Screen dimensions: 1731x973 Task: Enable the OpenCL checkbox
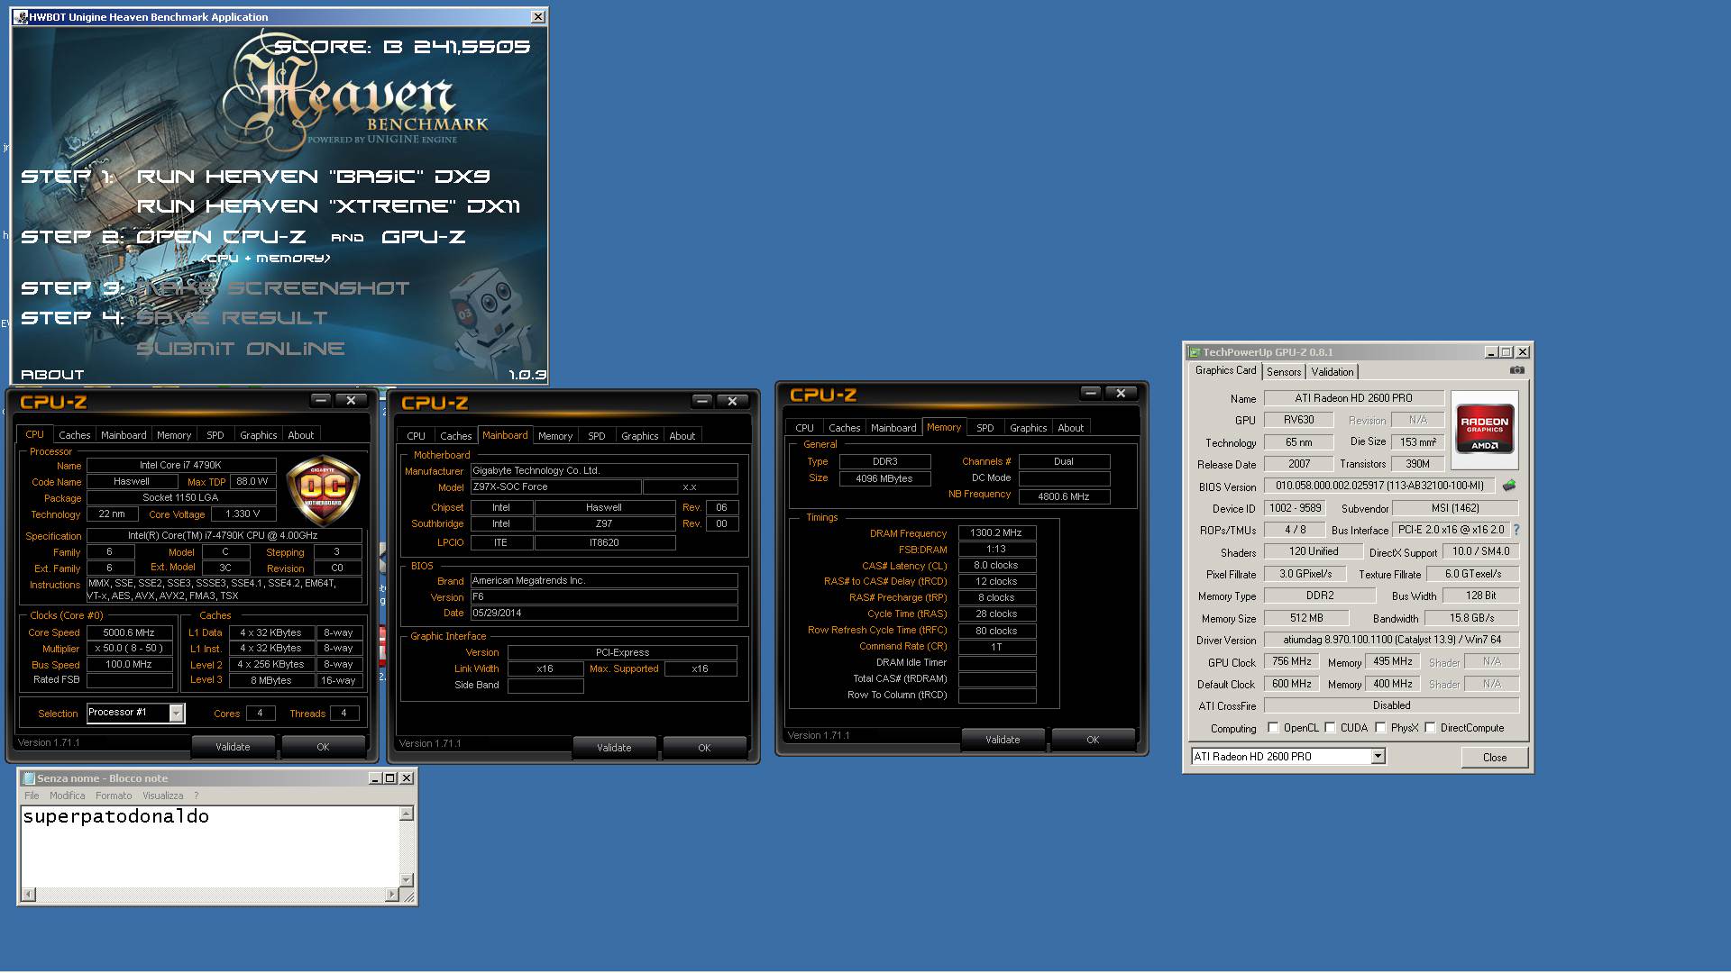pos(1273,728)
